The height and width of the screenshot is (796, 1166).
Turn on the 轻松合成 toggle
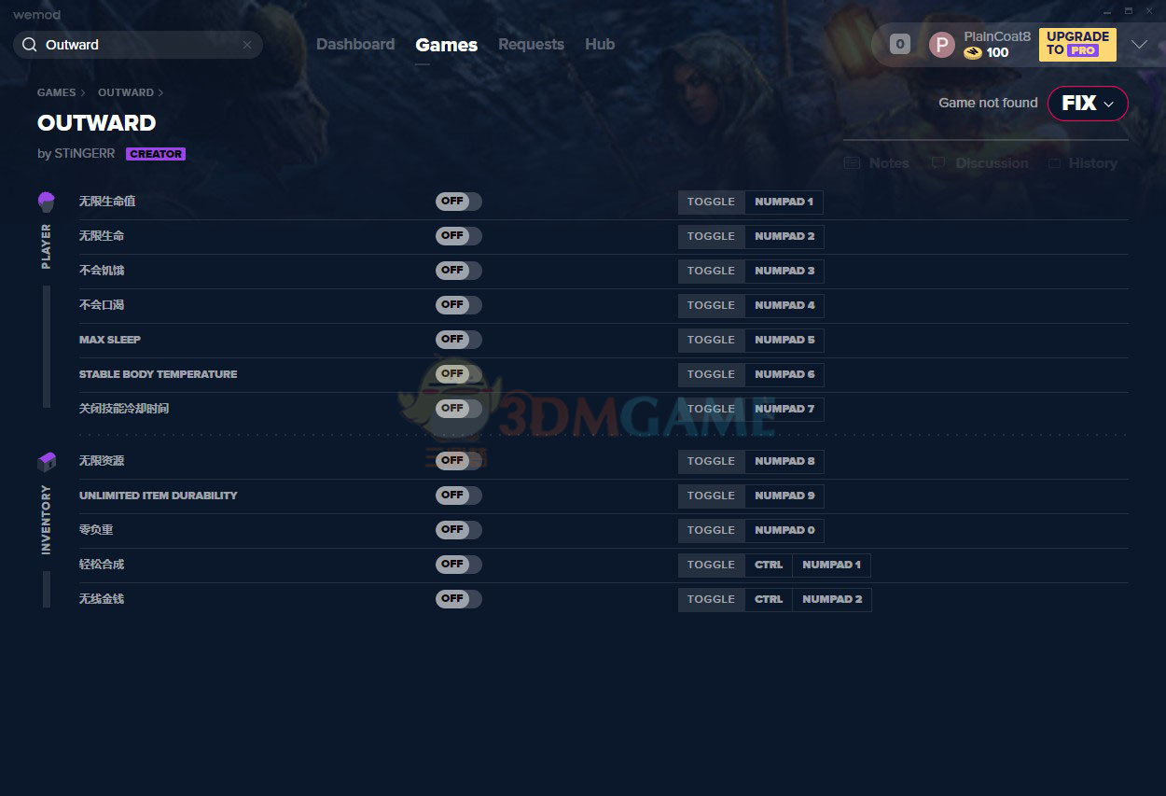(458, 565)
